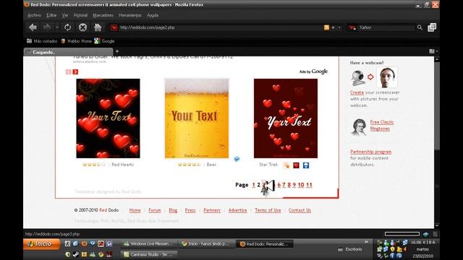Click the Beethoven portrait icon
Viewport: 463px width, 260px height.
[359, 127]
